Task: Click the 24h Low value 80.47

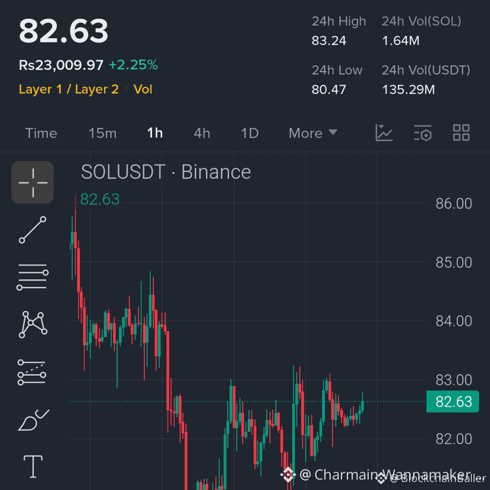Action: click(x=329, y=90)
